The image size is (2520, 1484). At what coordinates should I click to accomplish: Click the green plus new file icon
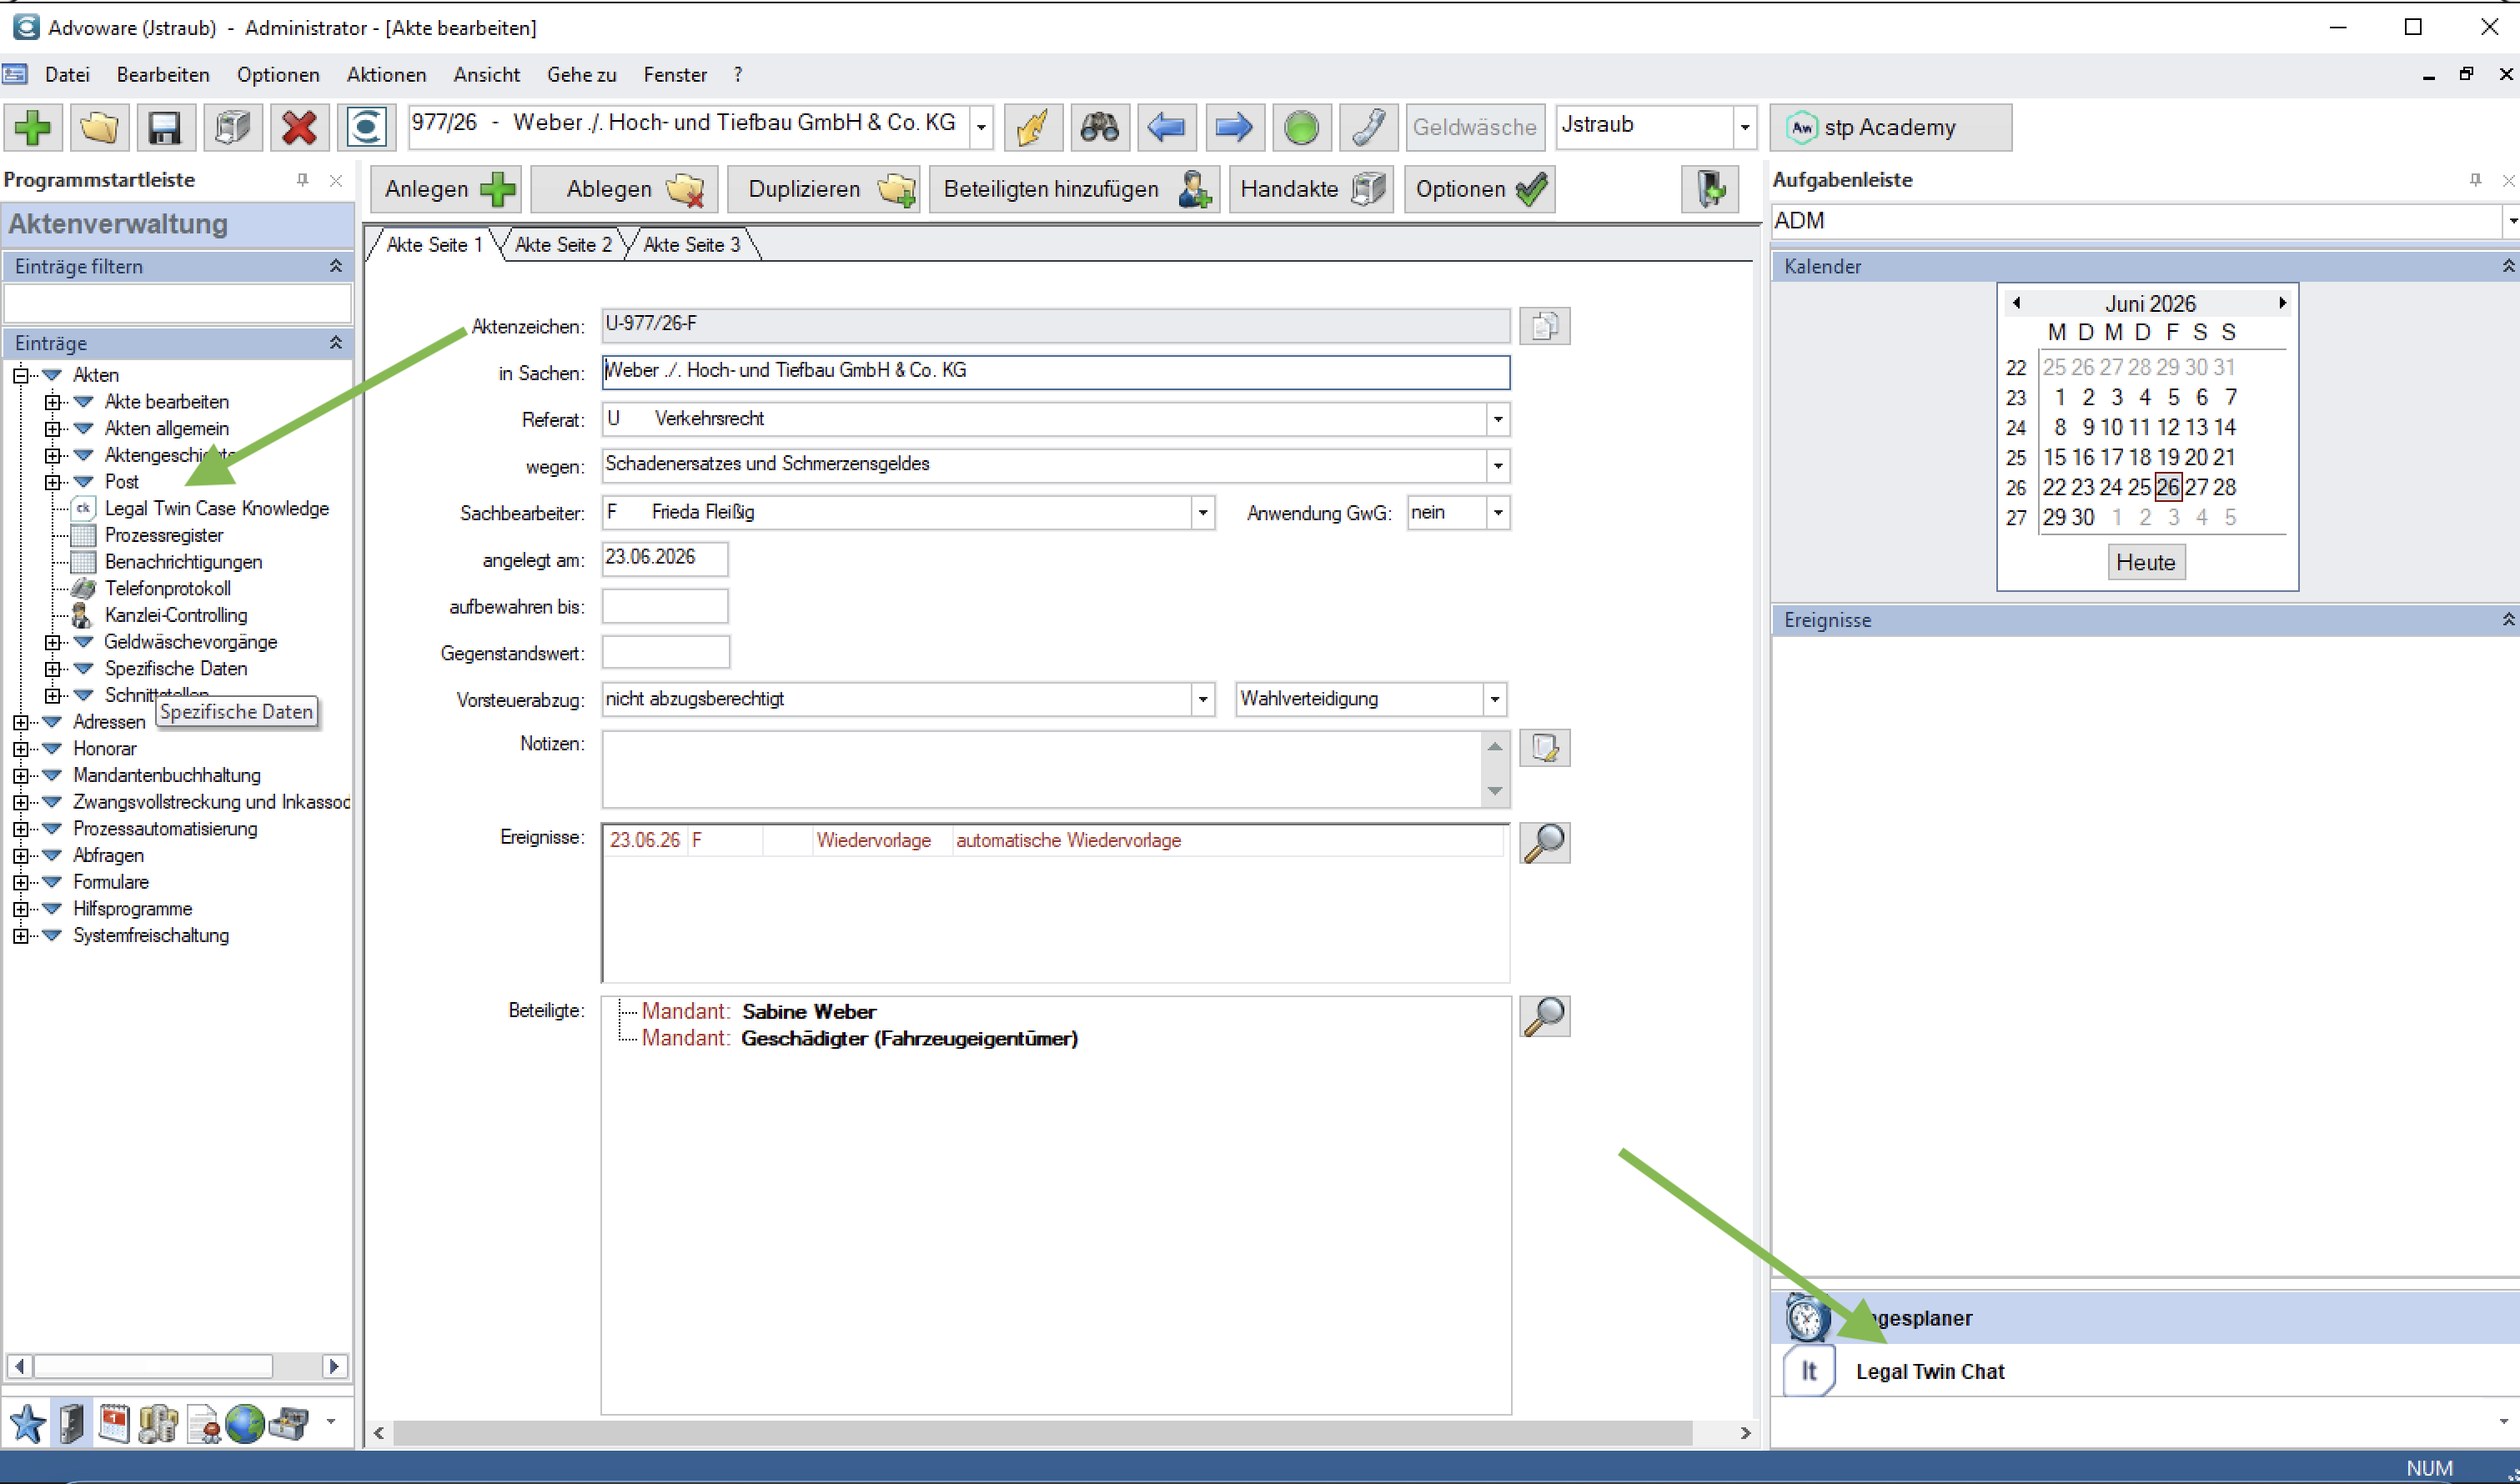(x=33, y=127)
